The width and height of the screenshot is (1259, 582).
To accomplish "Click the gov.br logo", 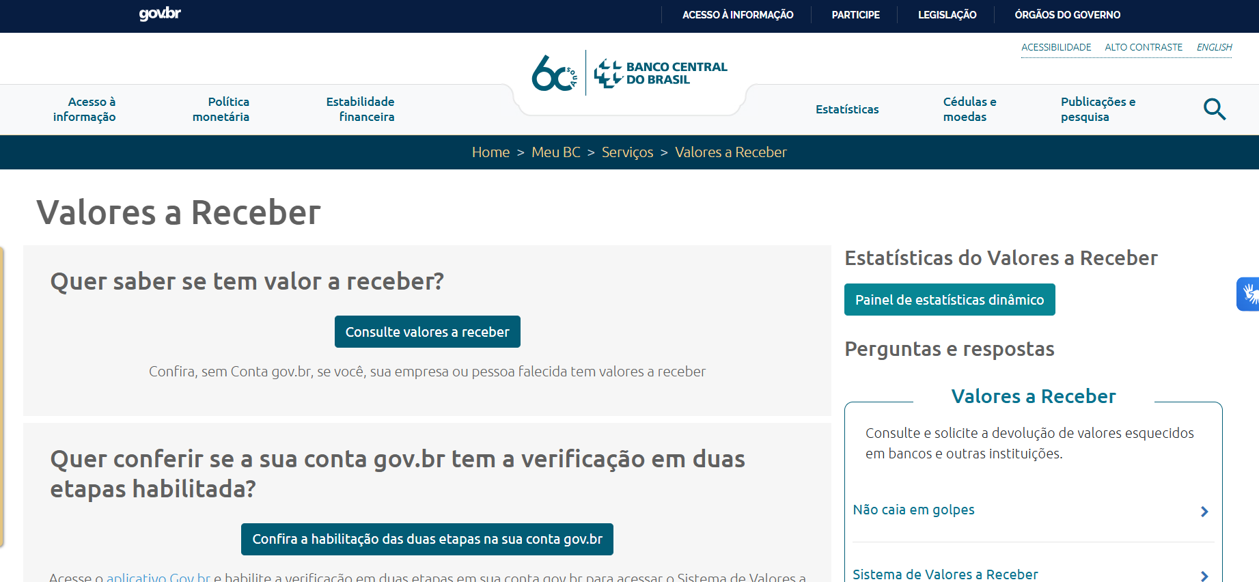I will click(160, 14).
